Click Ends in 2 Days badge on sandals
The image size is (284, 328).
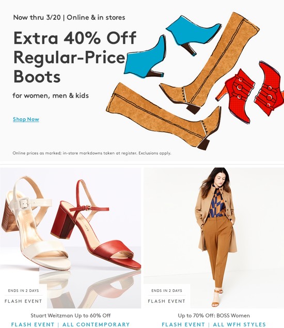click(23, 291)
